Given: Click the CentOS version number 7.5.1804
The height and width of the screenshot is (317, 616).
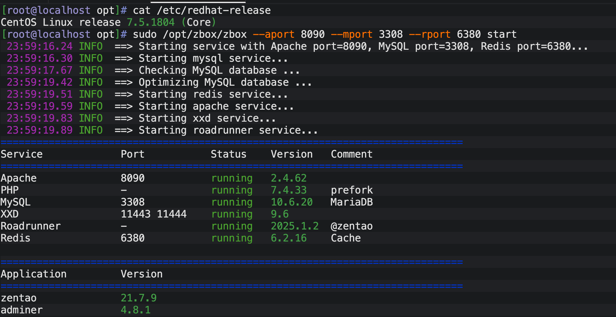Looking at the screenshot, I should (150, 22).
